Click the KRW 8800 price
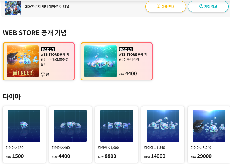The image size is (230, 164). (x=107, y=156)
